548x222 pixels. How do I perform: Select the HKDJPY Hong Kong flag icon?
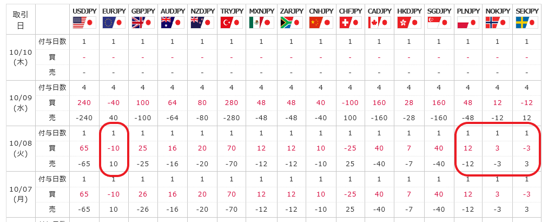(x=409, y=23)
